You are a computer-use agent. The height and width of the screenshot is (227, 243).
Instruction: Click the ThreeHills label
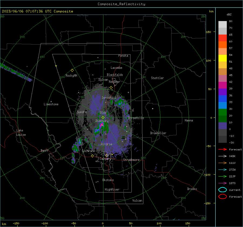[x=136, y=118]
